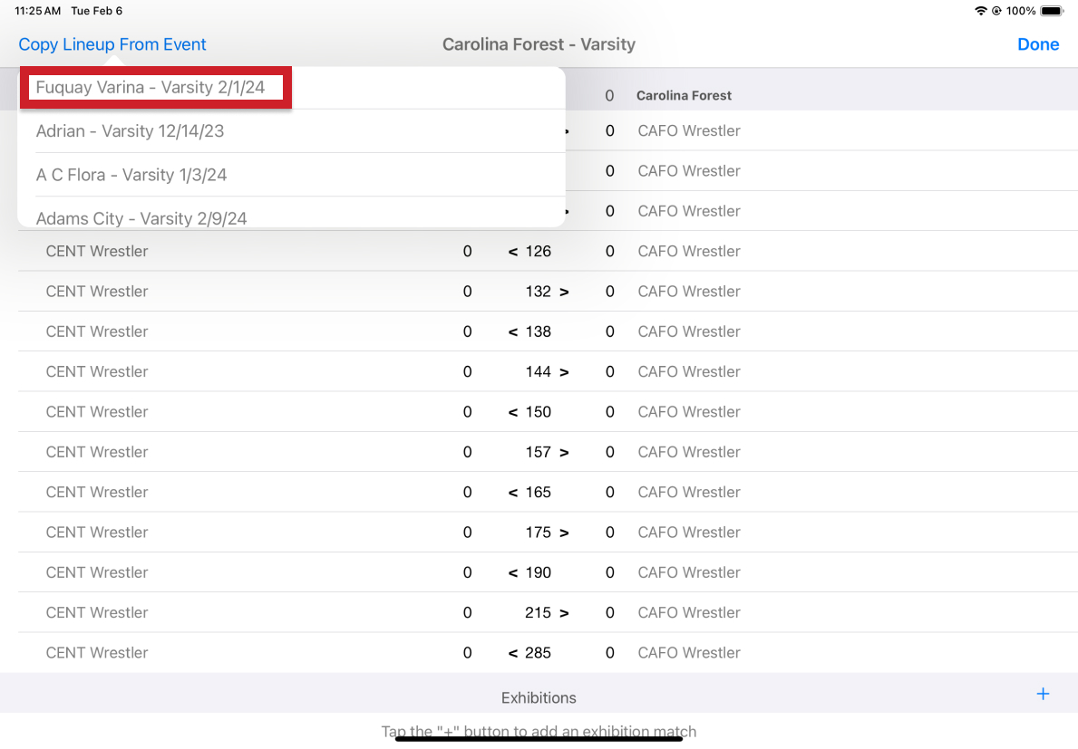
Task: Toggle choice arrow next to weight 144
Action: (564, 372)
